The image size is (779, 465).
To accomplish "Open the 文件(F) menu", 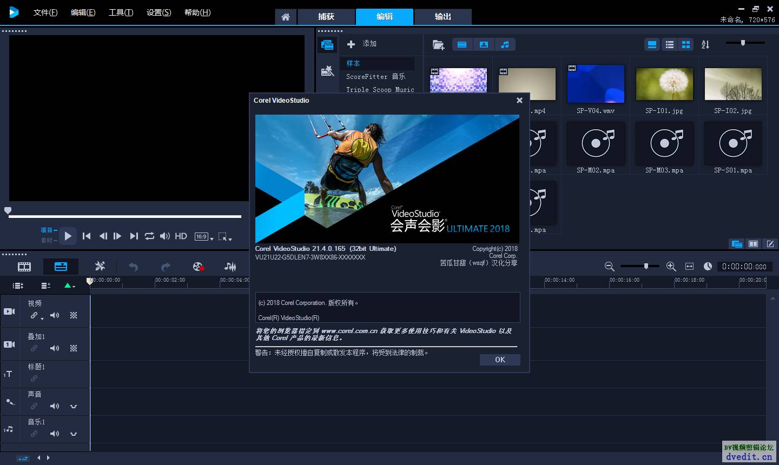I will click(45, 12).
